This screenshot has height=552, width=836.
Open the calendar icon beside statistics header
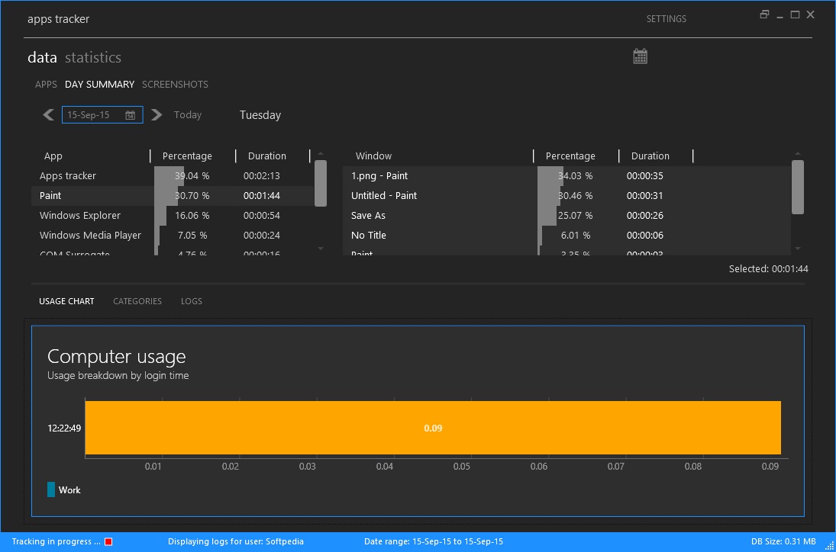click(640, 56)
